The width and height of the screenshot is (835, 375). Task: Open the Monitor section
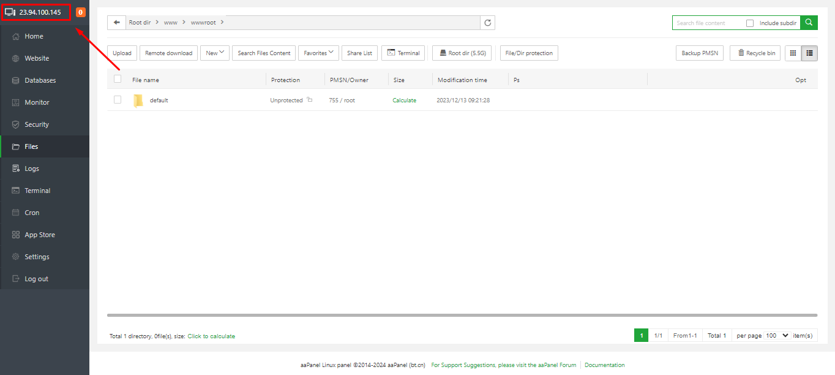pos(45,102)
